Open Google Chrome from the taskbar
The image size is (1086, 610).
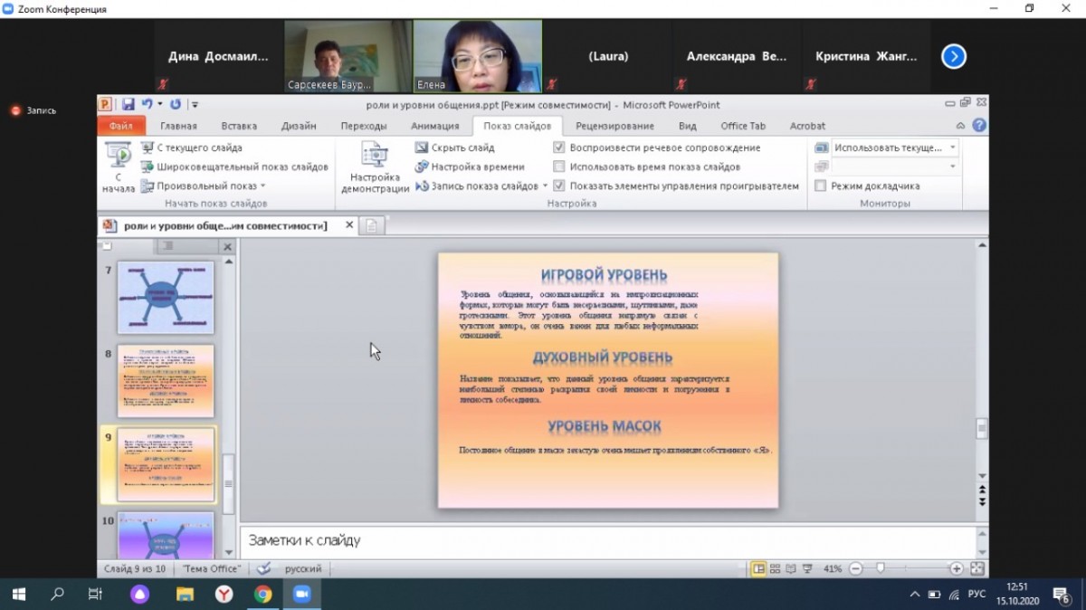coord(262,595)
